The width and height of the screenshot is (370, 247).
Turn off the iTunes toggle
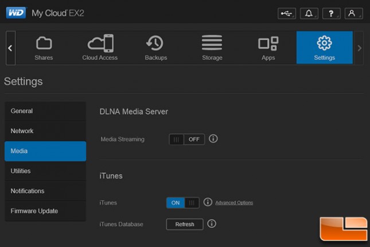tap(182, 203)
